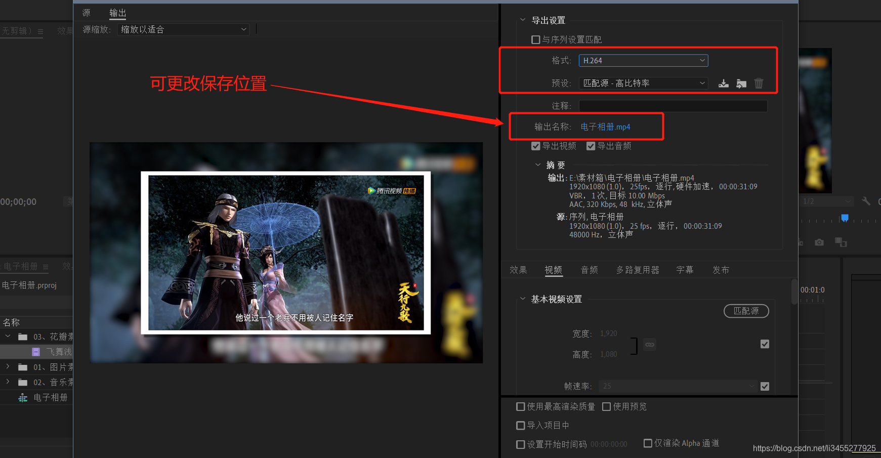
Task: Enable 仅渲染 Alpha 通道 checkbox
Action: click(x=648, y=443)
